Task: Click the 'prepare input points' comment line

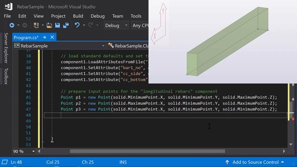Action: pos(139,91)
